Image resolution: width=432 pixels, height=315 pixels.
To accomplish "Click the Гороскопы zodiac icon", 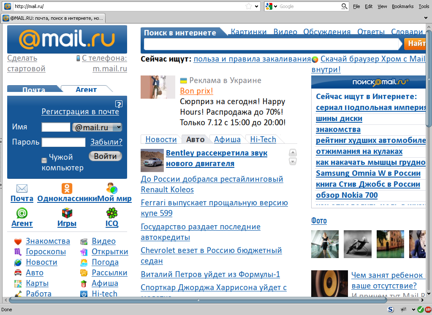I will 18,252.
